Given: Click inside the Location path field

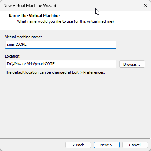Looking at the screenshot, I should (x=61, y=64).
